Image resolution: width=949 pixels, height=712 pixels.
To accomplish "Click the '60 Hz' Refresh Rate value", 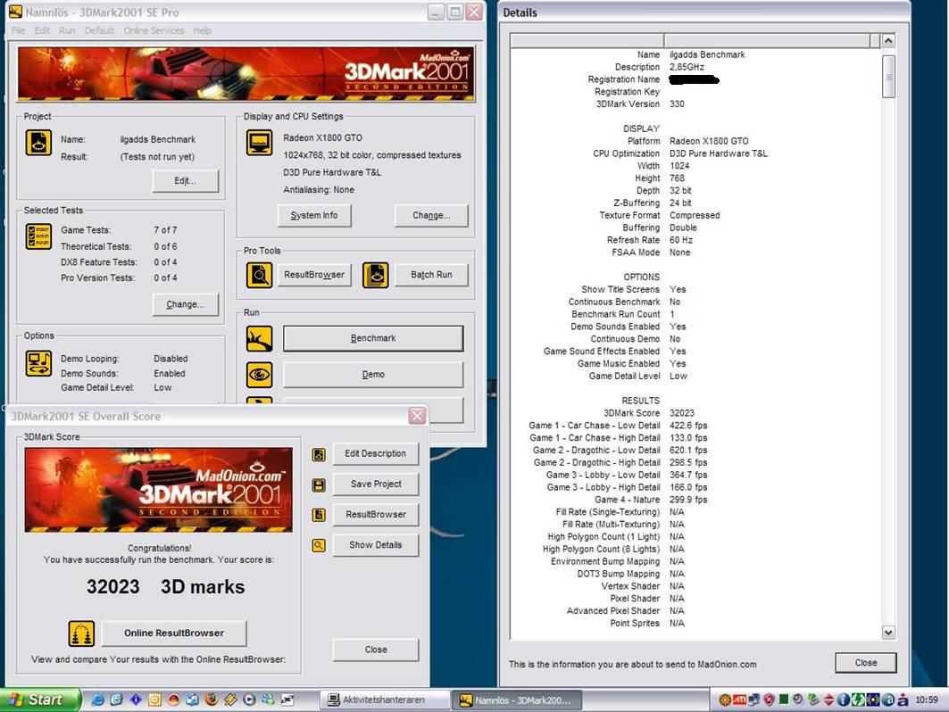I will (681, 240).
